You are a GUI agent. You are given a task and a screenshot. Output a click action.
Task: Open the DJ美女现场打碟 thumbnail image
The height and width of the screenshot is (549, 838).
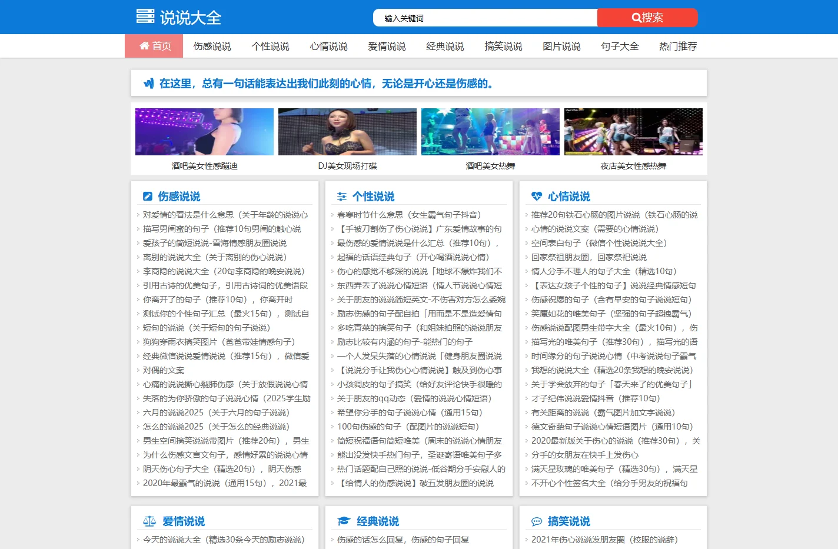tap(348, 132)
